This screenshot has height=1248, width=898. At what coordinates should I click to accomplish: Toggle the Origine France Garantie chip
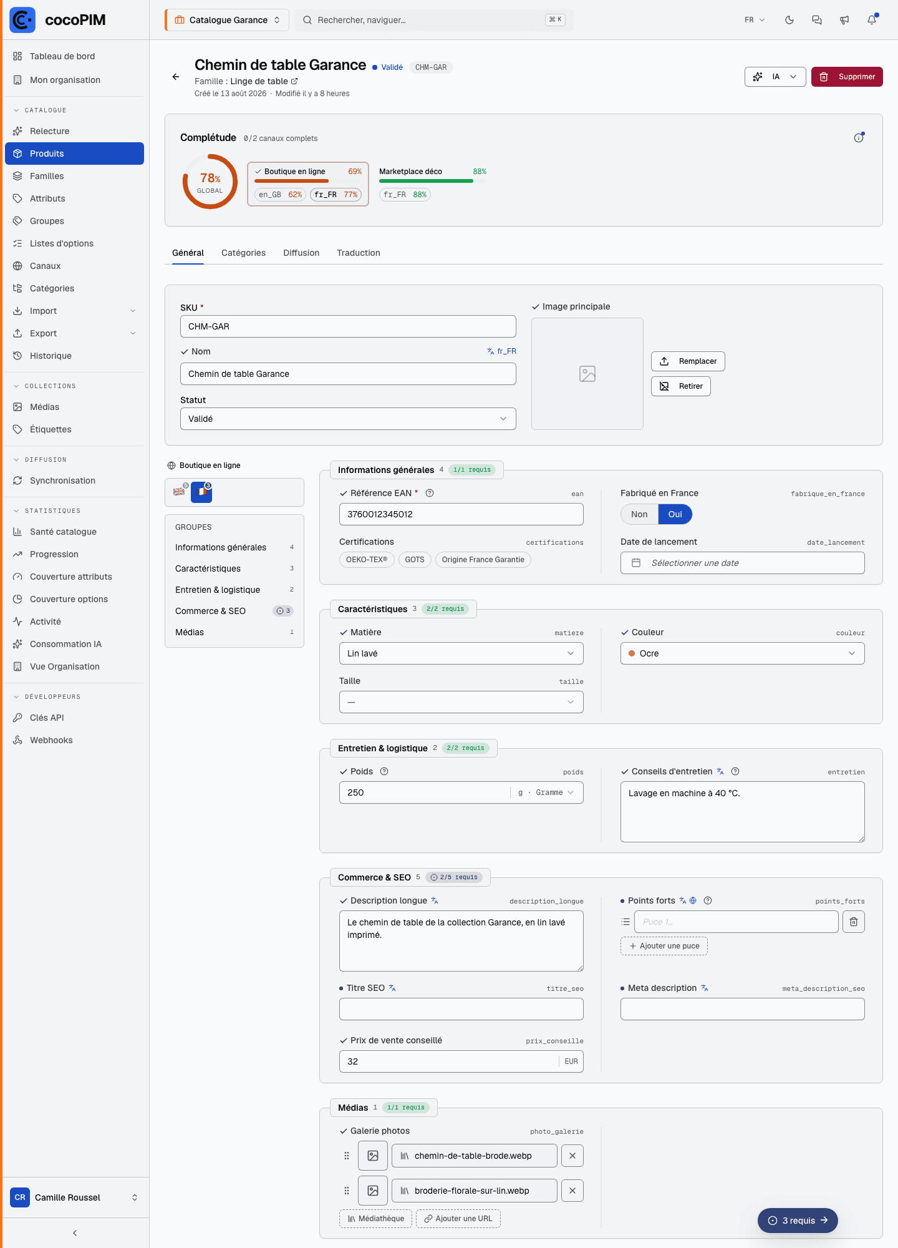pyautogui.click(x=483, y=560)
